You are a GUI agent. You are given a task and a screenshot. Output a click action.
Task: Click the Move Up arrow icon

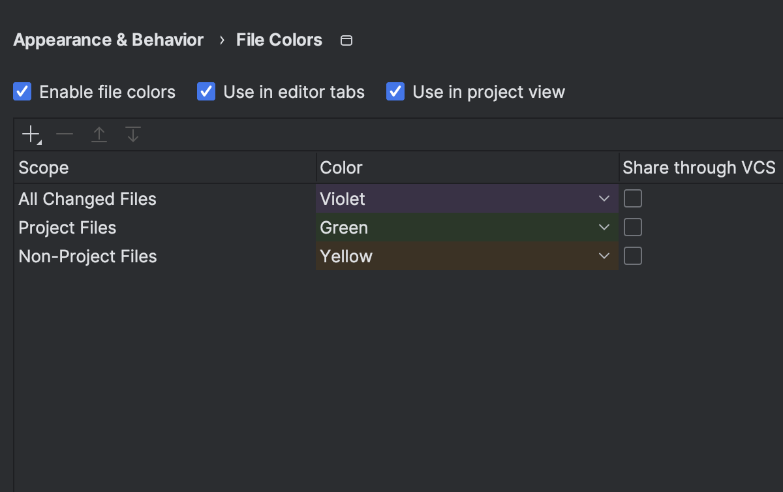coord(99,135)
